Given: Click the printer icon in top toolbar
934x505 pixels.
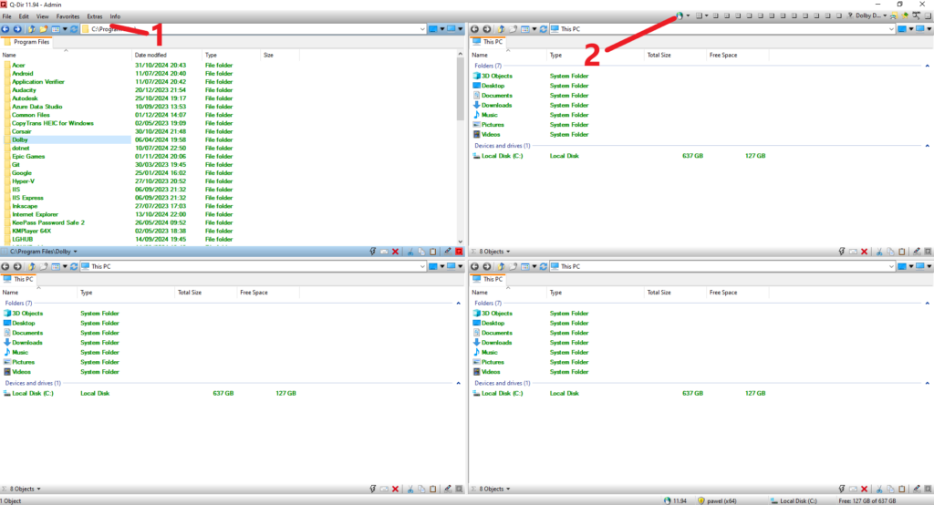Looking at the screenshot, I should (893, 16).
